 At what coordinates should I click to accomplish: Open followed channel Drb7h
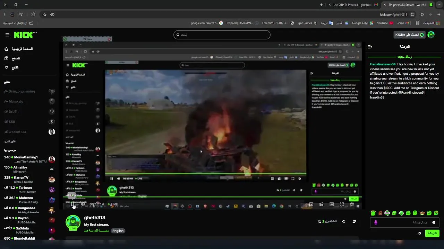(29, 111)
